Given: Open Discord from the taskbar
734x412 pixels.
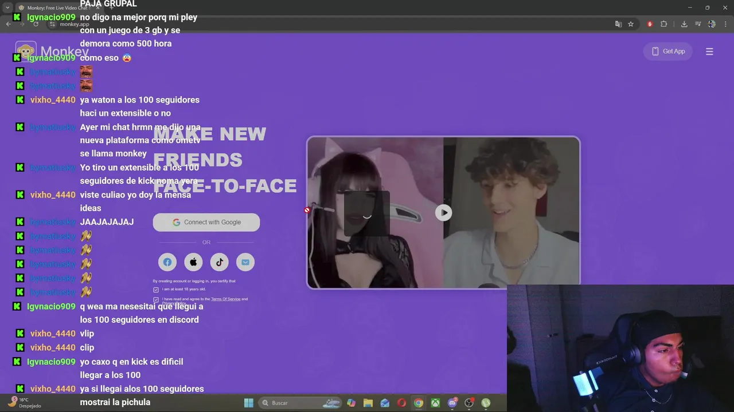Looking at the screenshot, I should (x=452, y=403).
